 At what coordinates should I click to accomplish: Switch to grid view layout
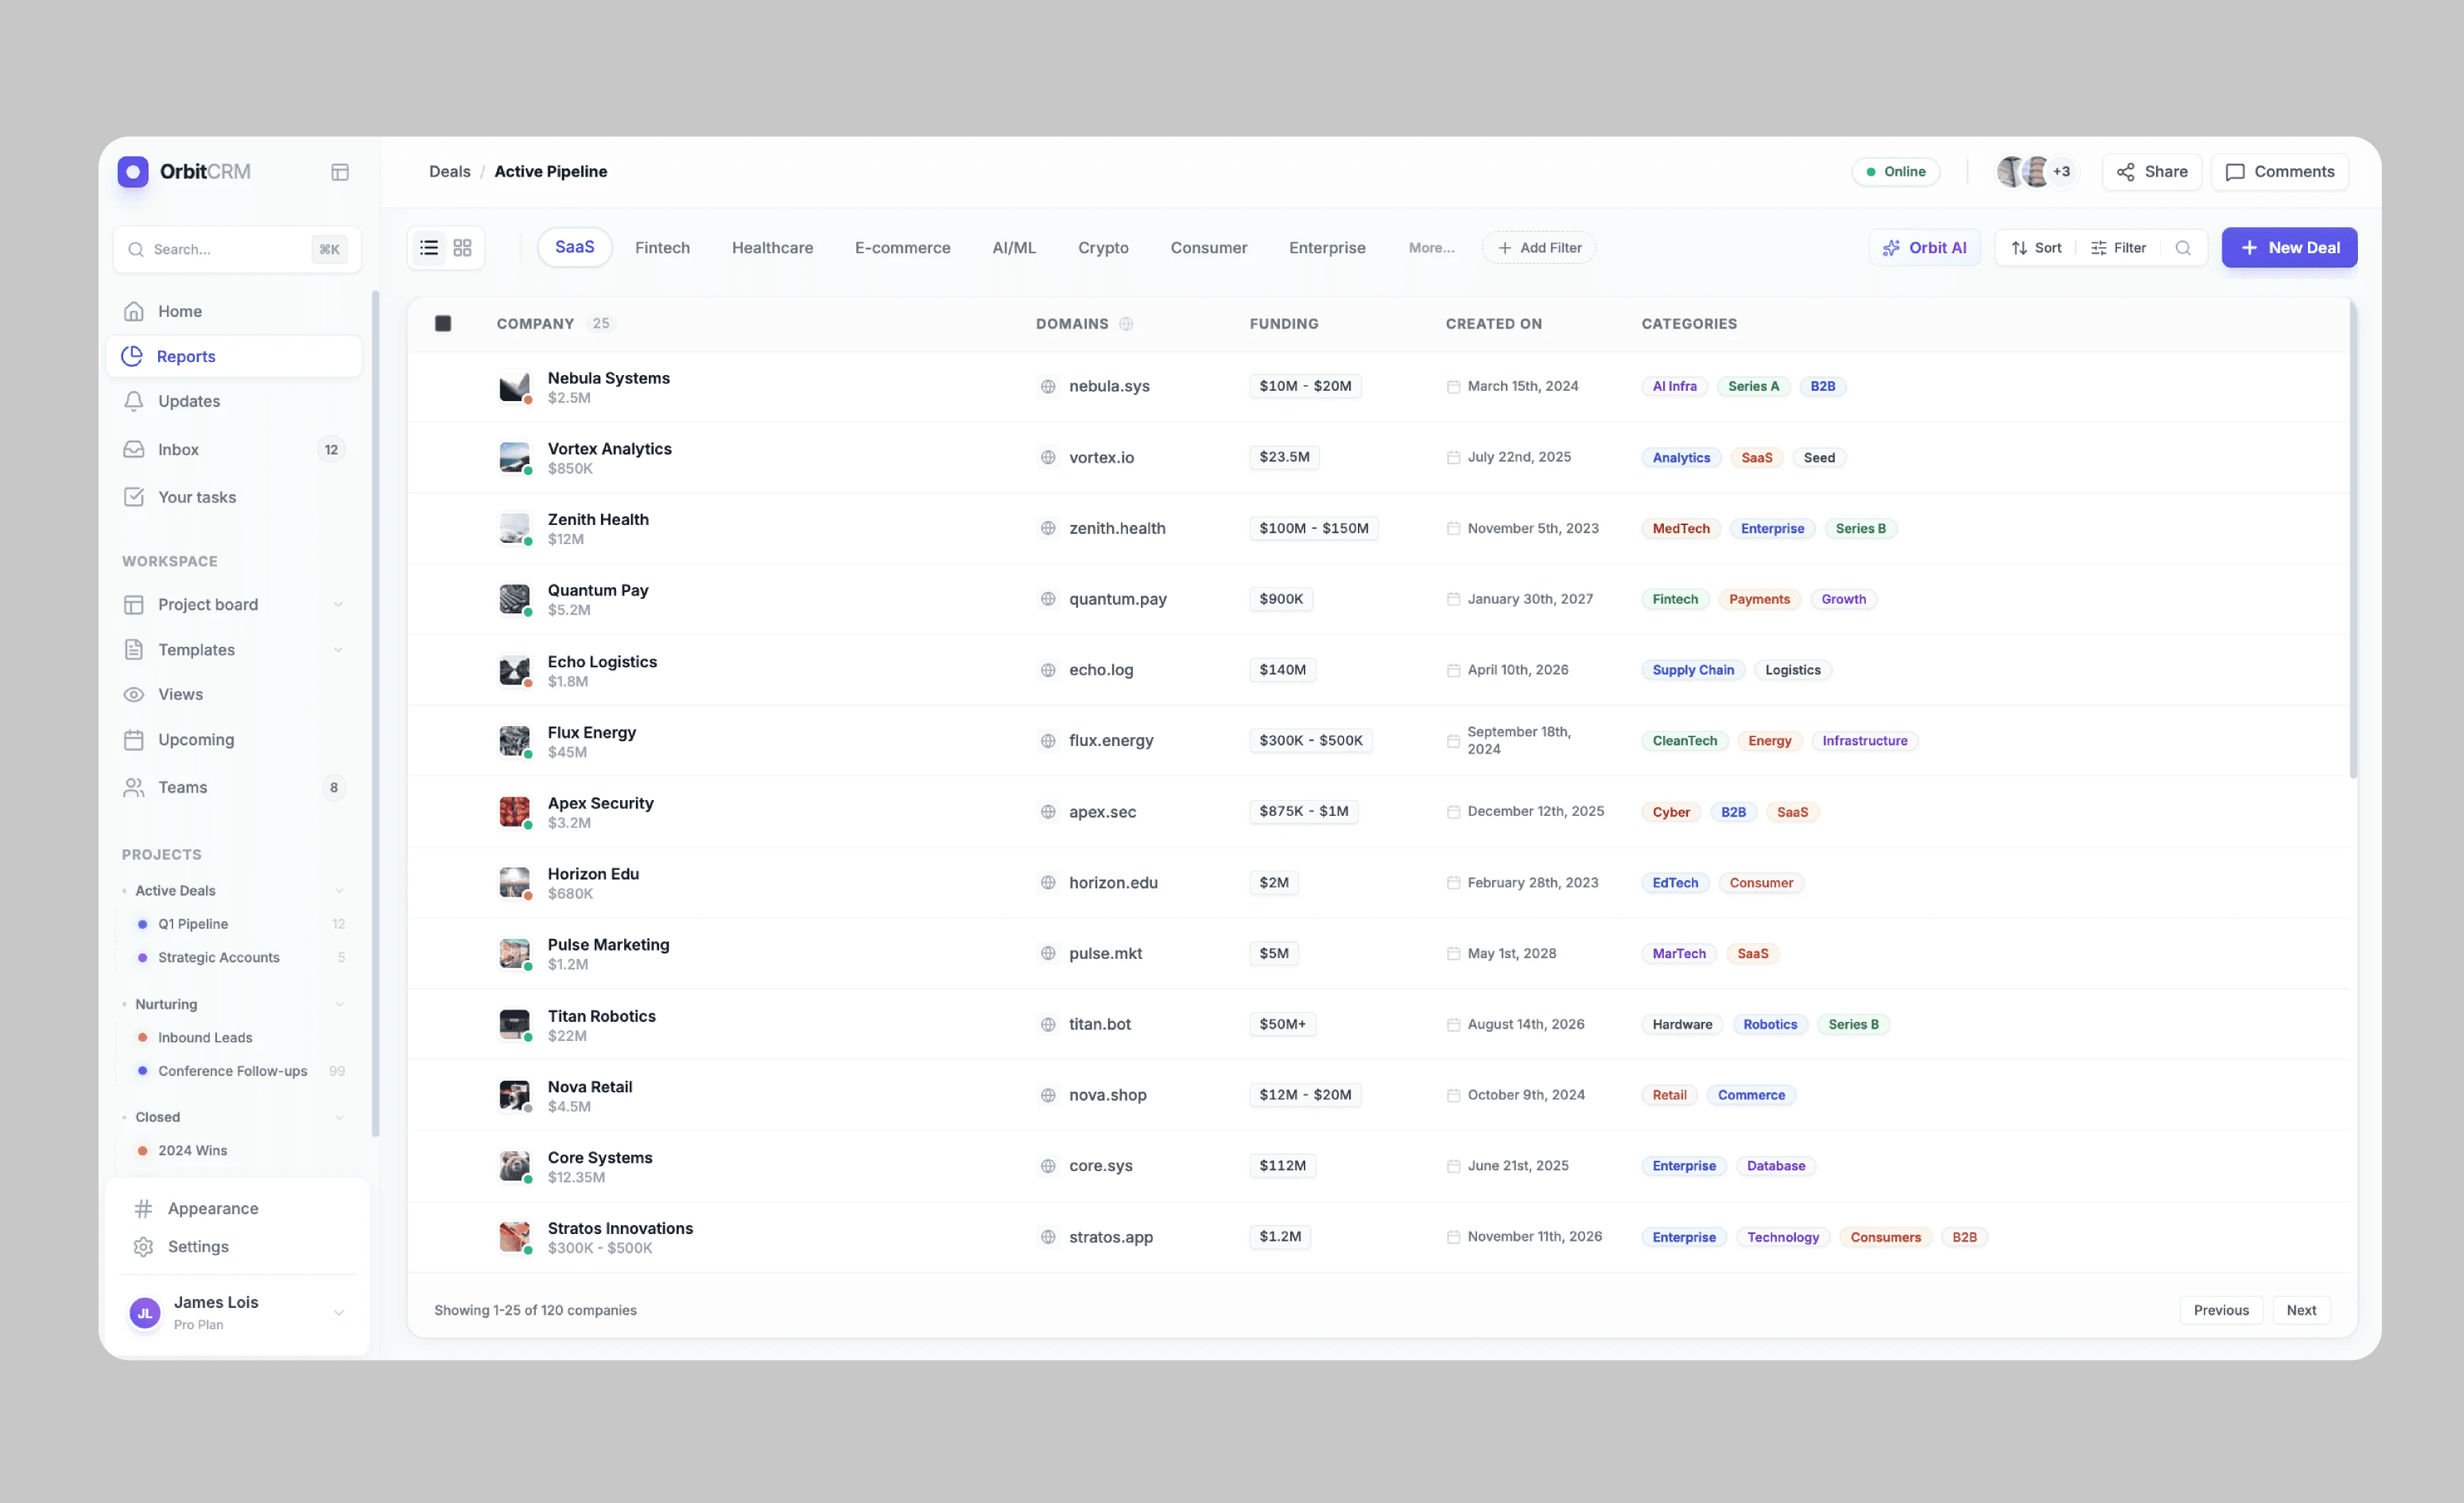pos(462,248)
